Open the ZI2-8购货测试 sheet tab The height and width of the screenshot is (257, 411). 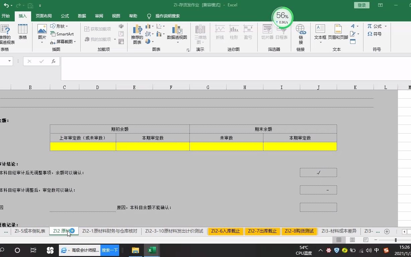(x=299, y=231)
